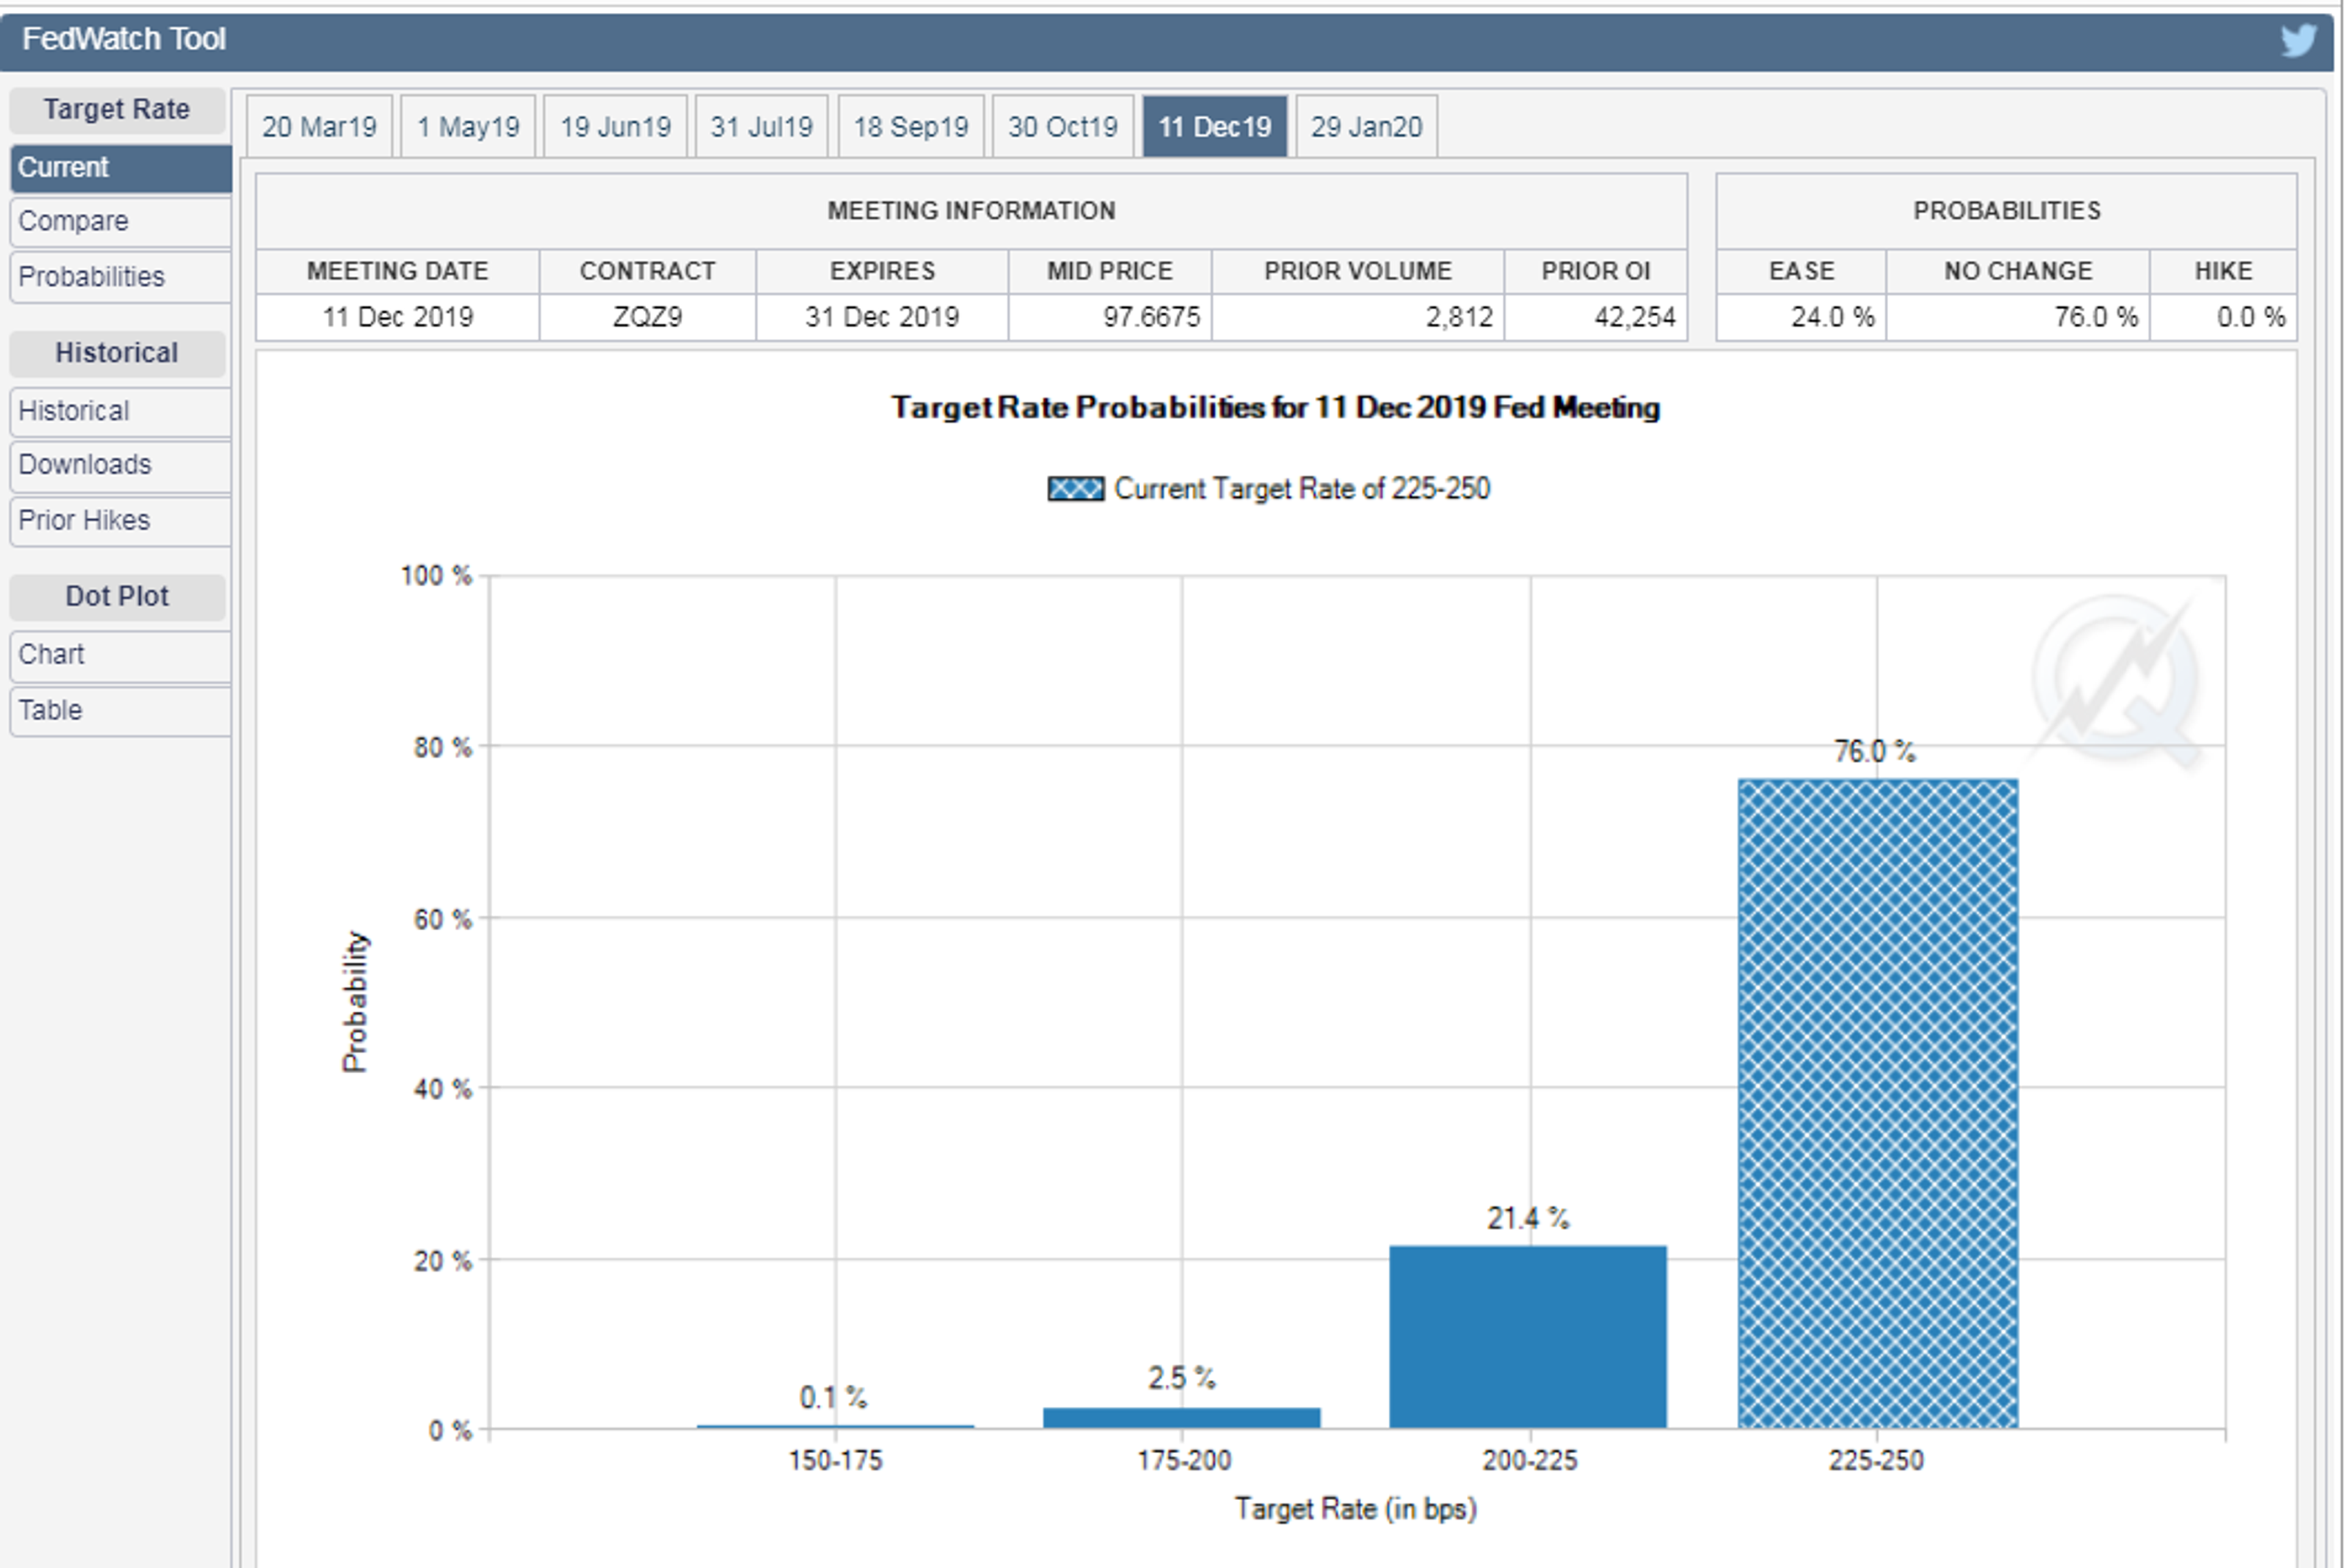Viewport: 2345px width, 1568px height.
Task: Click the CONTRACT column header
Action: pyautogui.click(x=648, y=271)
